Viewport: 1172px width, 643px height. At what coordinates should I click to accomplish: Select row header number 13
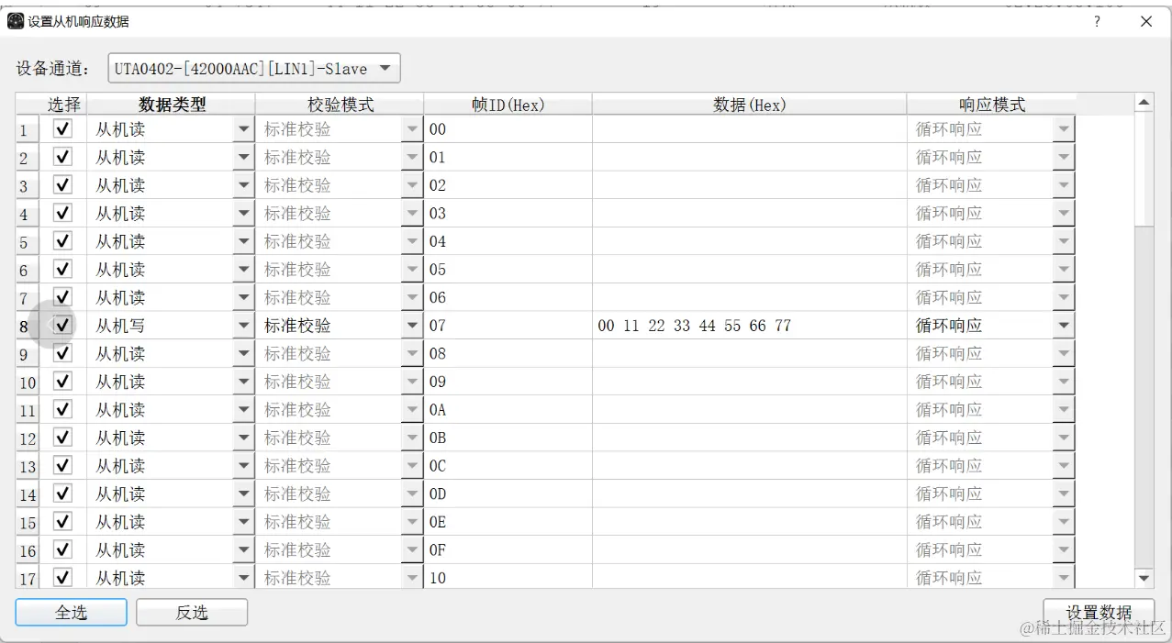[28, 466]
